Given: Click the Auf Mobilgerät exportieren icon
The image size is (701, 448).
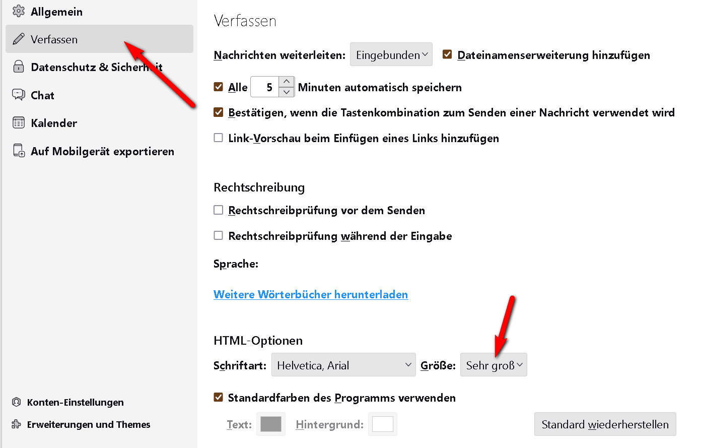Looking at the screenshot, I should click(x=19, y=151).
